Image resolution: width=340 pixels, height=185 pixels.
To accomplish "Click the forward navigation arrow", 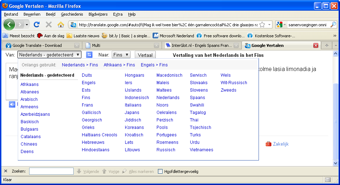I will tap(20, 25).
